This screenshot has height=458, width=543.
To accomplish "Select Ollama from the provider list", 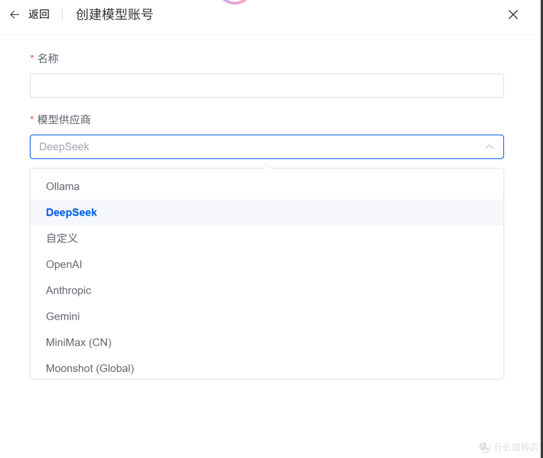I will (63, 187).
